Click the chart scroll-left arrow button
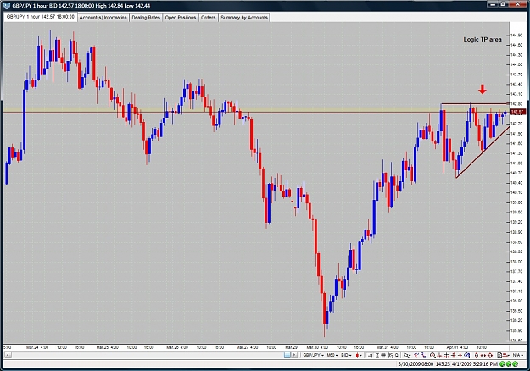Viewport: 530px width, 371px height. point(8,355)
